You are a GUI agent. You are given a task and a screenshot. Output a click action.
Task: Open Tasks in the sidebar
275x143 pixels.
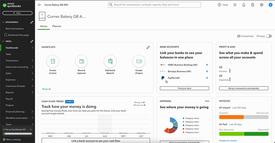(8, 54)
